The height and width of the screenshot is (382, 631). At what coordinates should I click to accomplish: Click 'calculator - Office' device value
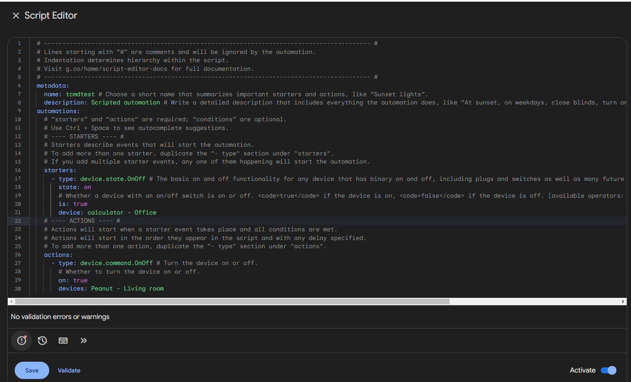[122, 213]
